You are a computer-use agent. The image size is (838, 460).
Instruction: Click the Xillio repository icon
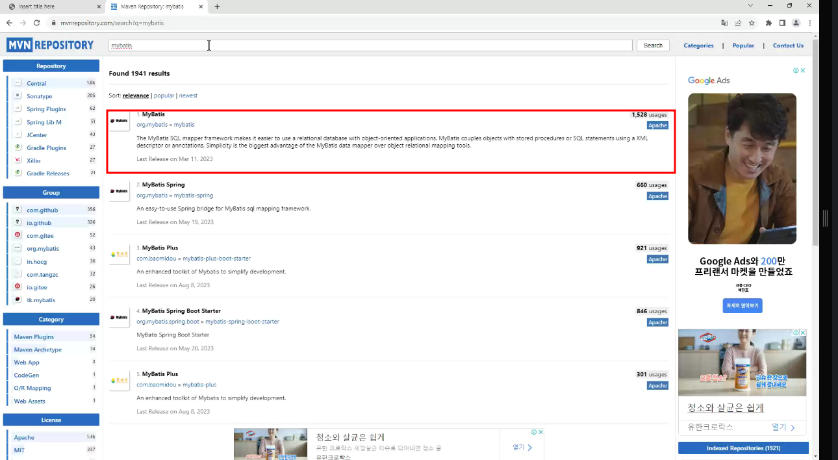coord(18,160)
